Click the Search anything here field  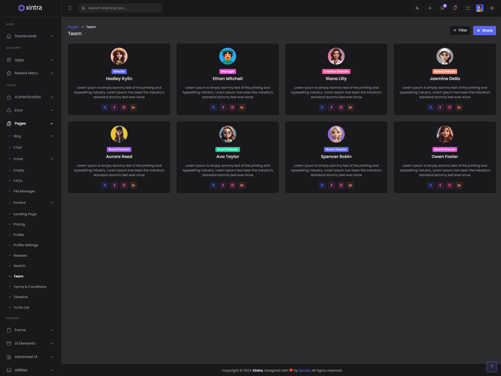122,8
